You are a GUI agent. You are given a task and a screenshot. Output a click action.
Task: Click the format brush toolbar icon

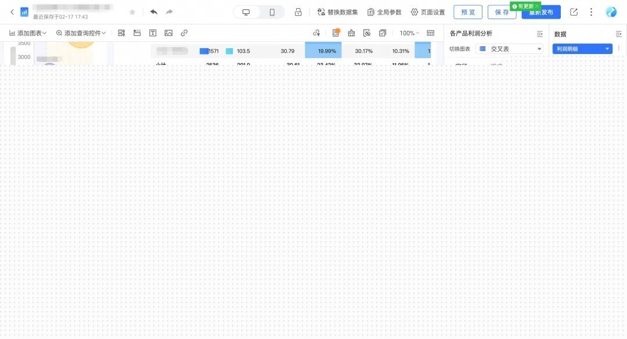(351, 33)
